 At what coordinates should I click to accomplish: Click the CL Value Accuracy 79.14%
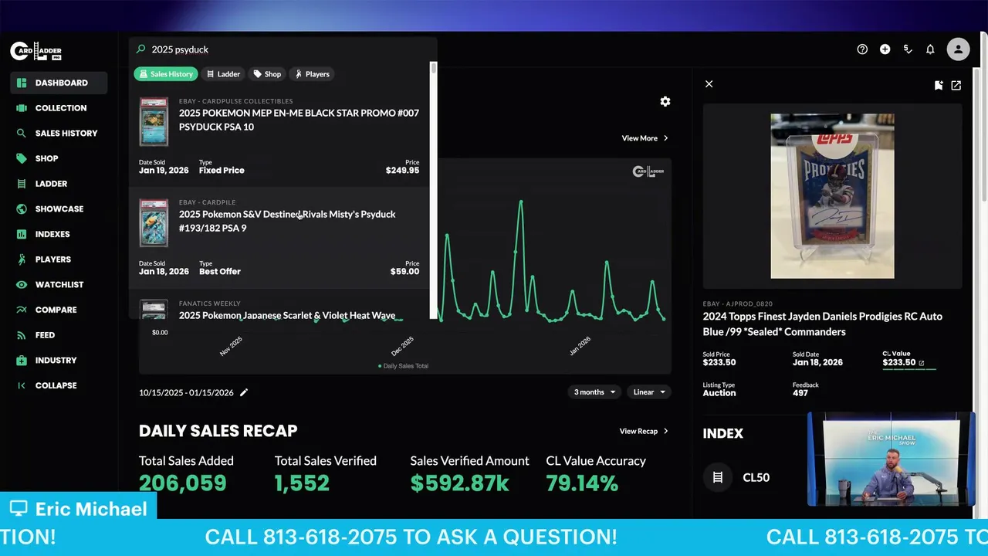point(582,483)
